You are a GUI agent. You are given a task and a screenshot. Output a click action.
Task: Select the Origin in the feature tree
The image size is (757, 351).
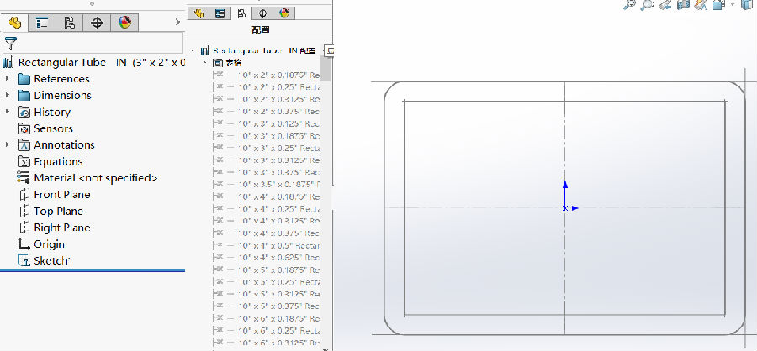41,244
